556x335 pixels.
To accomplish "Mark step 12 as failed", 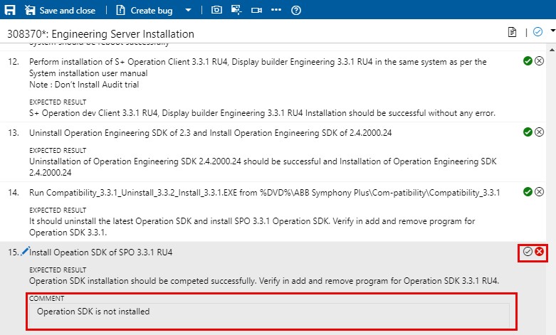I will [540, 61].
